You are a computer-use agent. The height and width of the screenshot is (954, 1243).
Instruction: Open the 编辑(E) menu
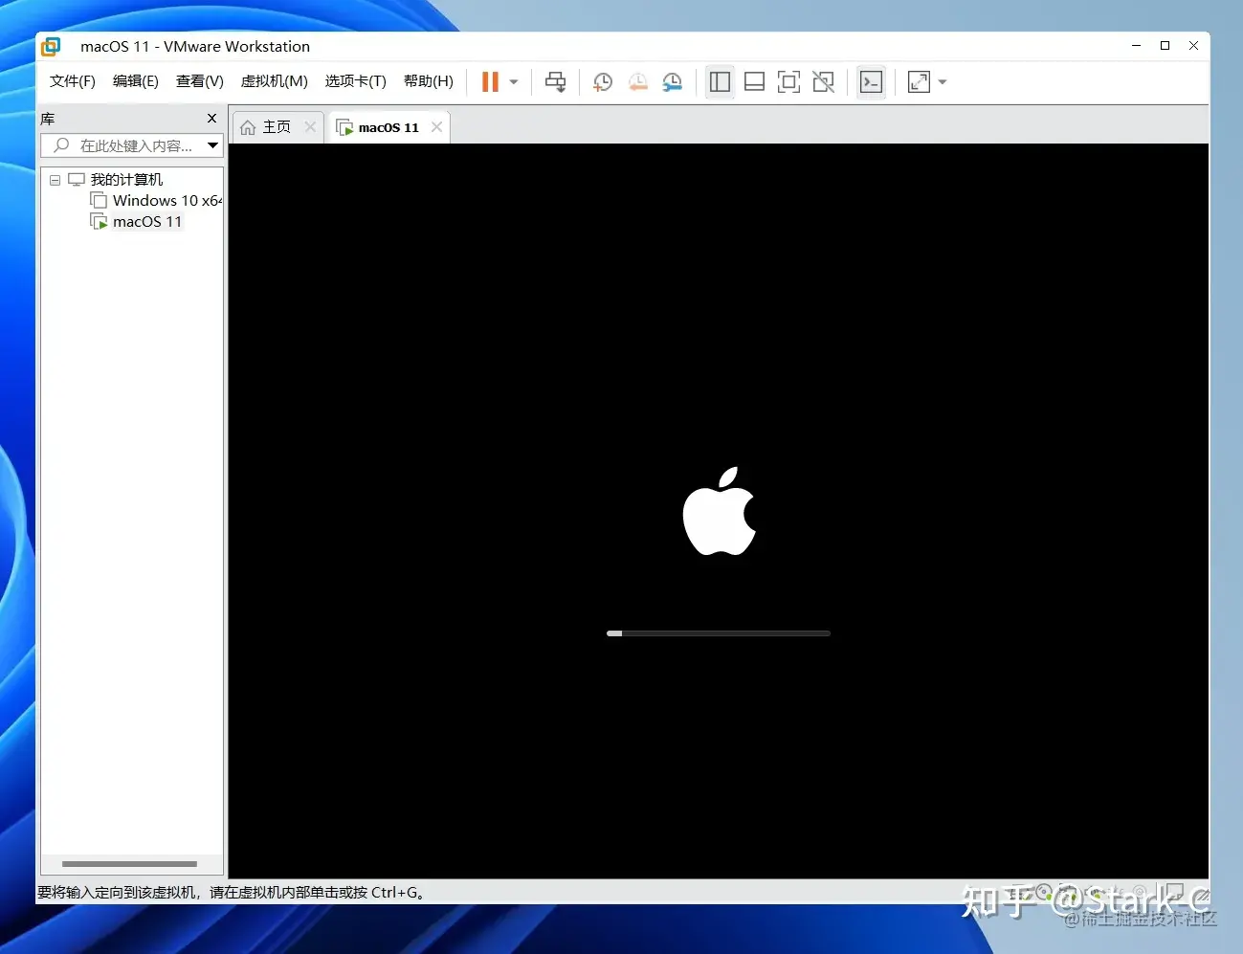click(136, 81)
